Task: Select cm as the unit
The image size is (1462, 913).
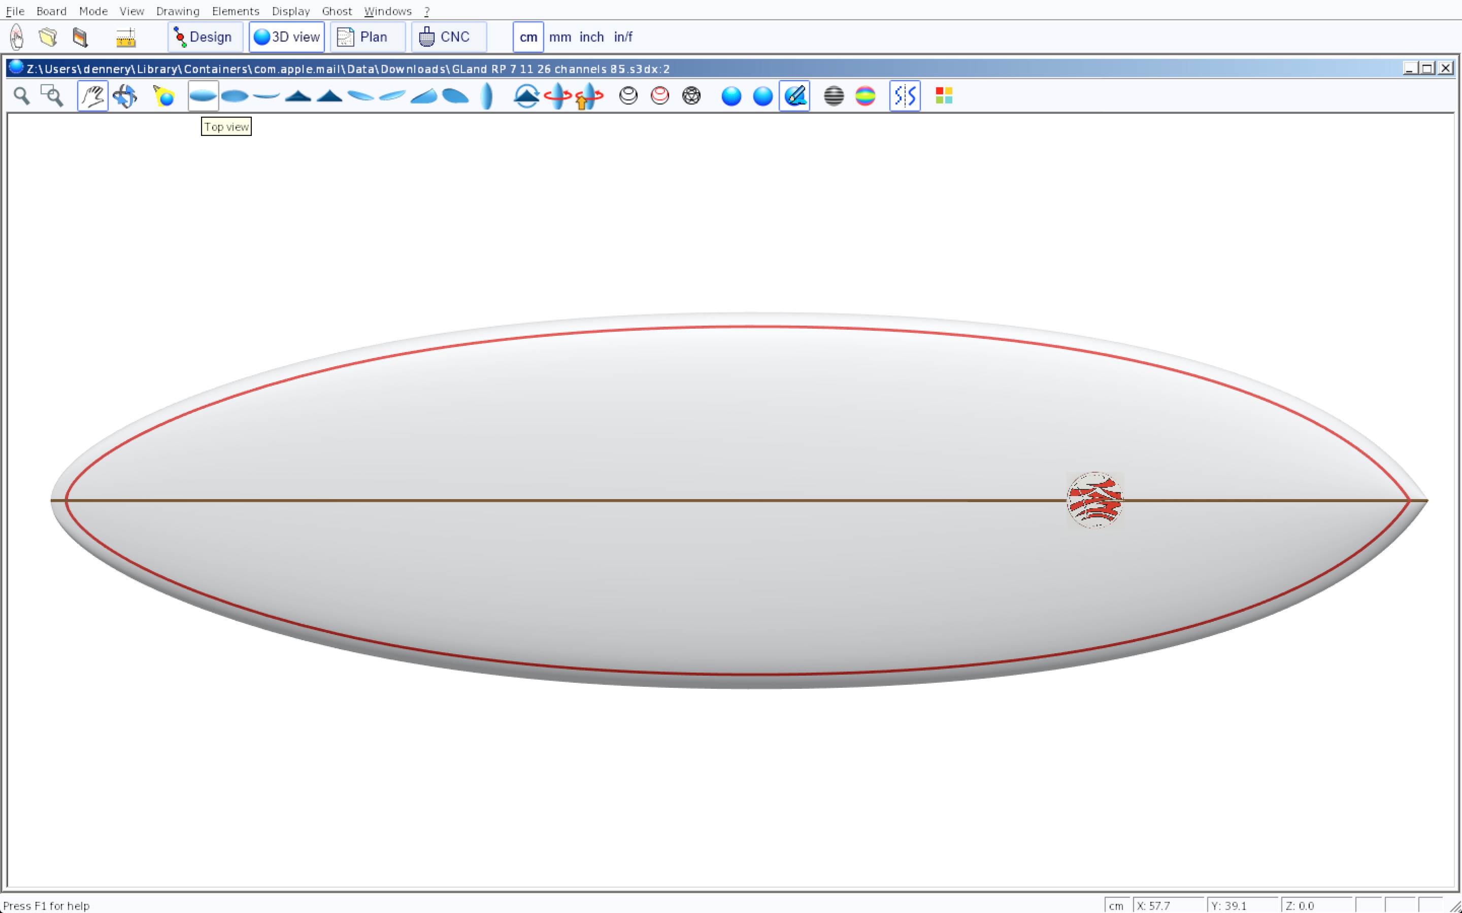Action: tap(528, 37)
